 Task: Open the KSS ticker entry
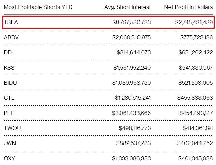pyautogui.click(x=9, y=68)
